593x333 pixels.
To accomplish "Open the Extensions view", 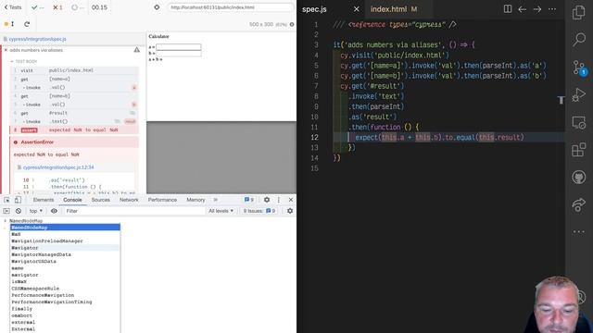I will (x=578, y=150).
